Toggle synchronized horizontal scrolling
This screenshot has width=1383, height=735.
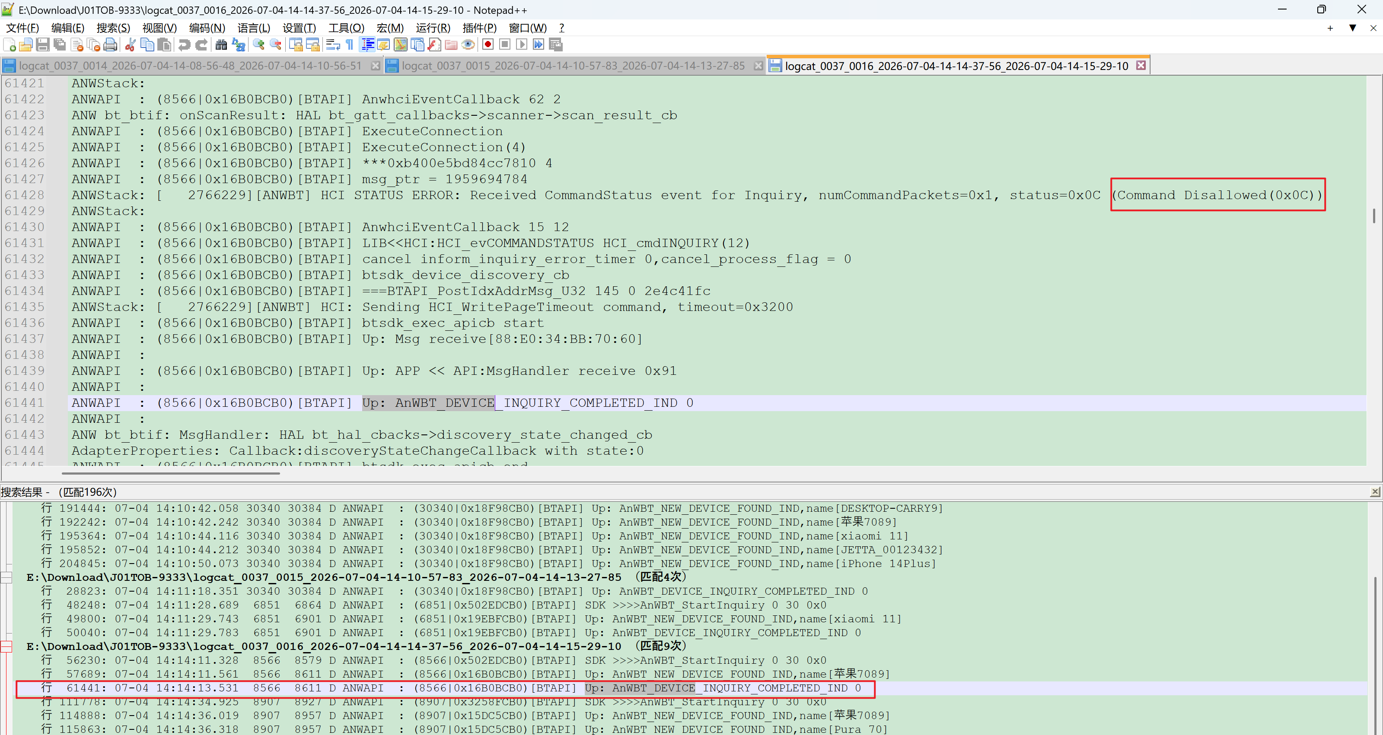point(312,44)
